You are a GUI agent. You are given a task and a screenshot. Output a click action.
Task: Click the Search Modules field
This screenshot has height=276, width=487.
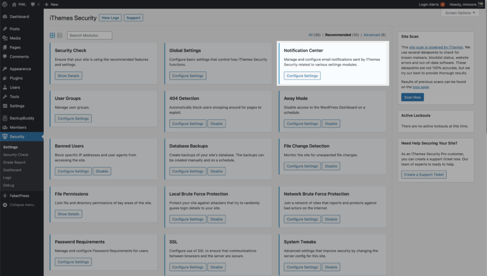pos(89,35)
